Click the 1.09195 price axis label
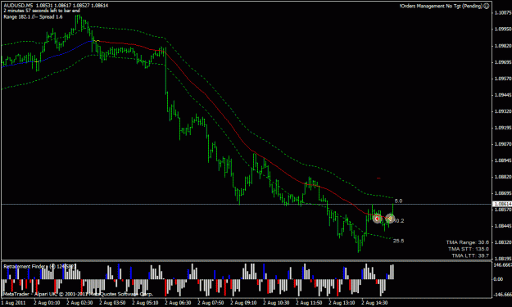Viewport: 512px width, 307px height. (x=503, y=128)
